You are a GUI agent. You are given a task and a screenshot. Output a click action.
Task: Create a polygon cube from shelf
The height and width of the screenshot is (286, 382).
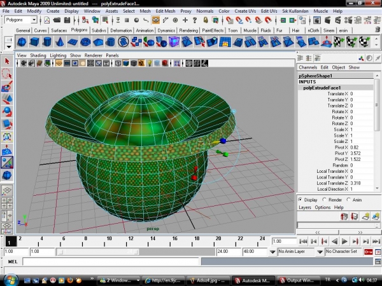click(x=34, y=42)
